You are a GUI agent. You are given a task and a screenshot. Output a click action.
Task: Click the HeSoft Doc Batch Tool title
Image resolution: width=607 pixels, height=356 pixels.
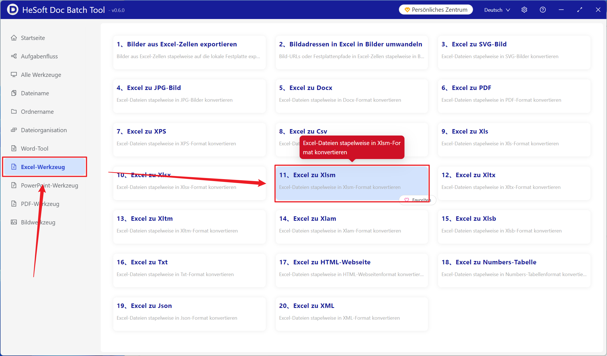63,10
